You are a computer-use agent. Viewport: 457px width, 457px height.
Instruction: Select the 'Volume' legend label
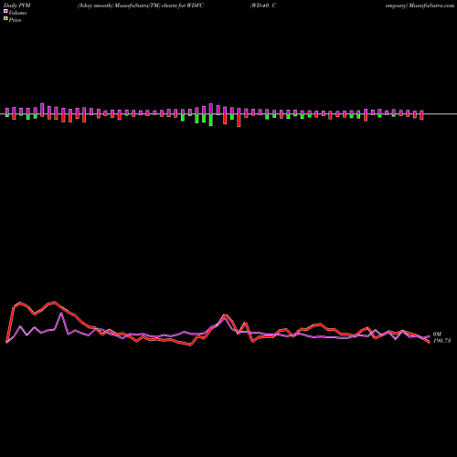17,13
